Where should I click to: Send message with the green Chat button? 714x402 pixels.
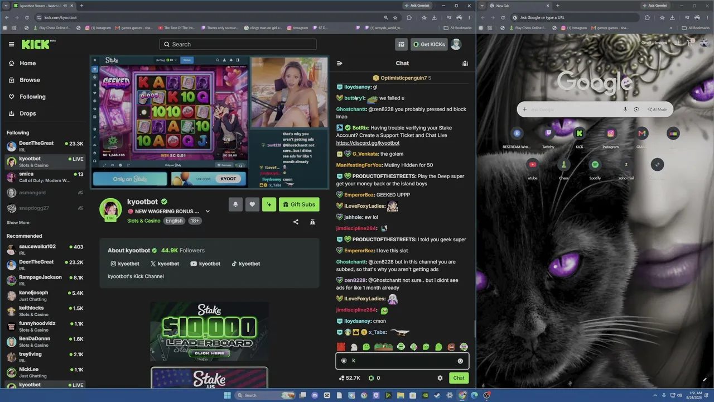click(x=459, y=378)
